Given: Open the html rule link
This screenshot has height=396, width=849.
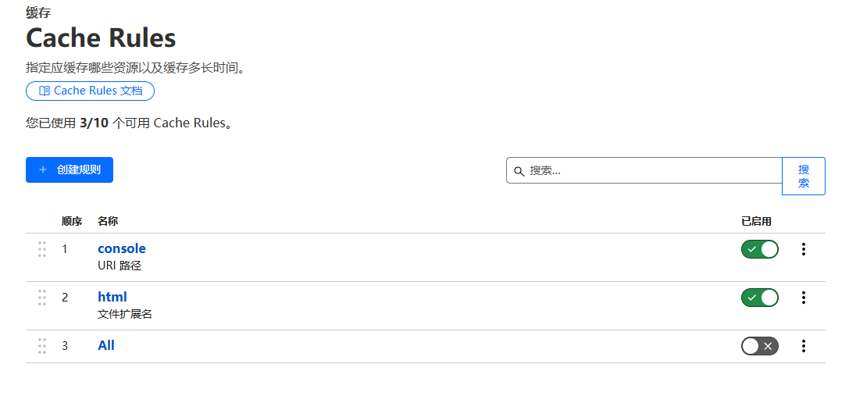Looking at the screenshot, I should (112, 297).
